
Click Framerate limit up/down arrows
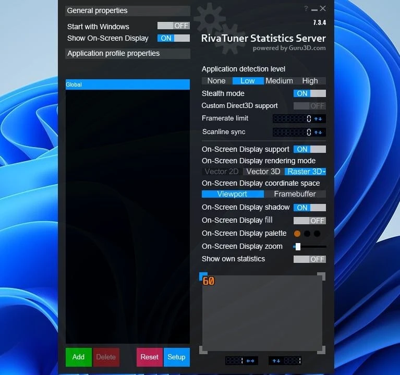(318, 119)
